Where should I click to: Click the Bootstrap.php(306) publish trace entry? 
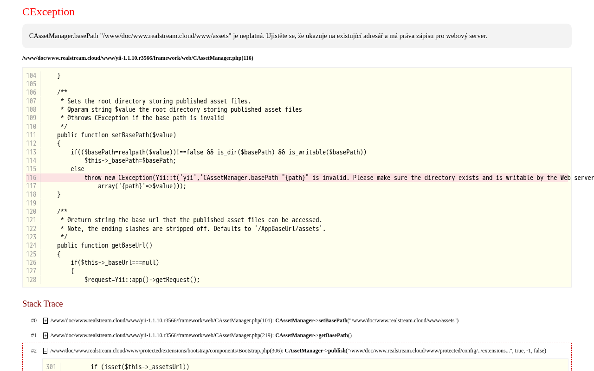point(298,351)
